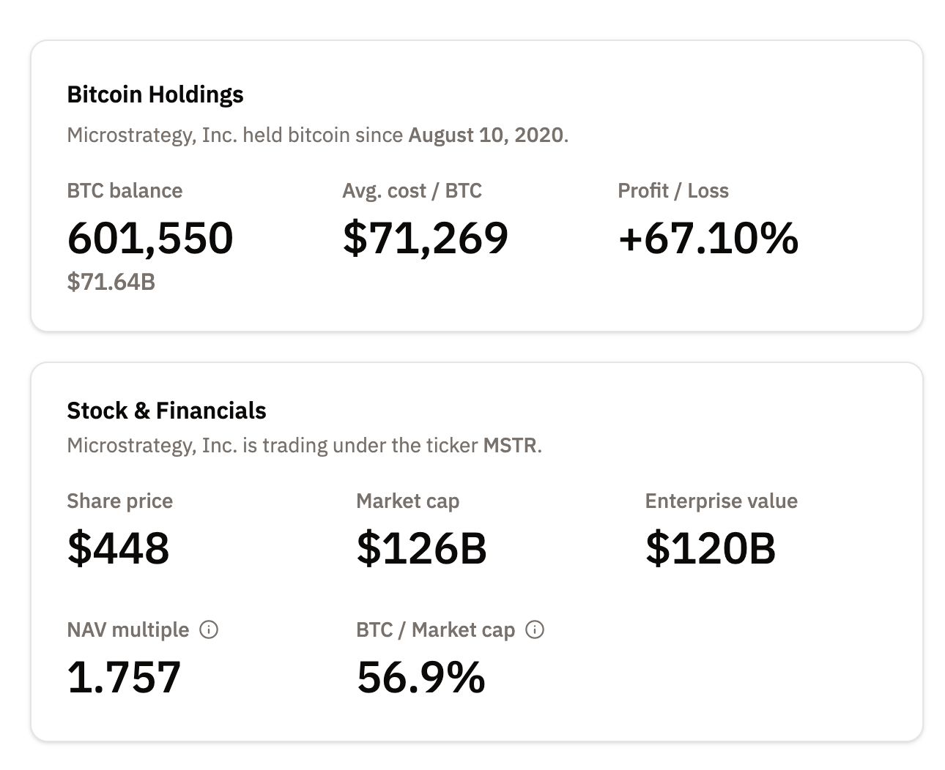The width and height of the screenshot is (945, 770).
Task: Click the MSTR ticker symbol
Action: point(510,446)
